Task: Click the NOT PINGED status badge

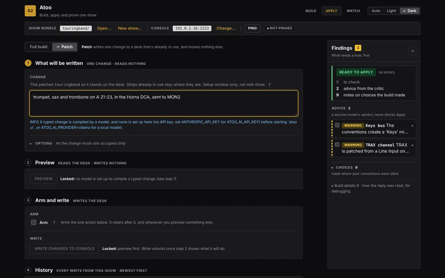Action: pos(280,28)
